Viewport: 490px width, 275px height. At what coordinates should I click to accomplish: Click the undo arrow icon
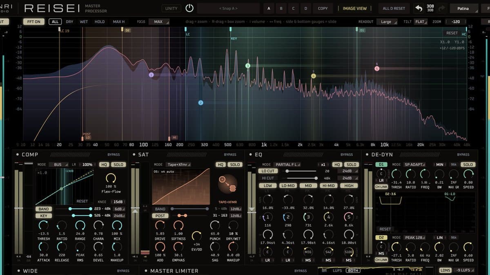click(x=419, y=8)
